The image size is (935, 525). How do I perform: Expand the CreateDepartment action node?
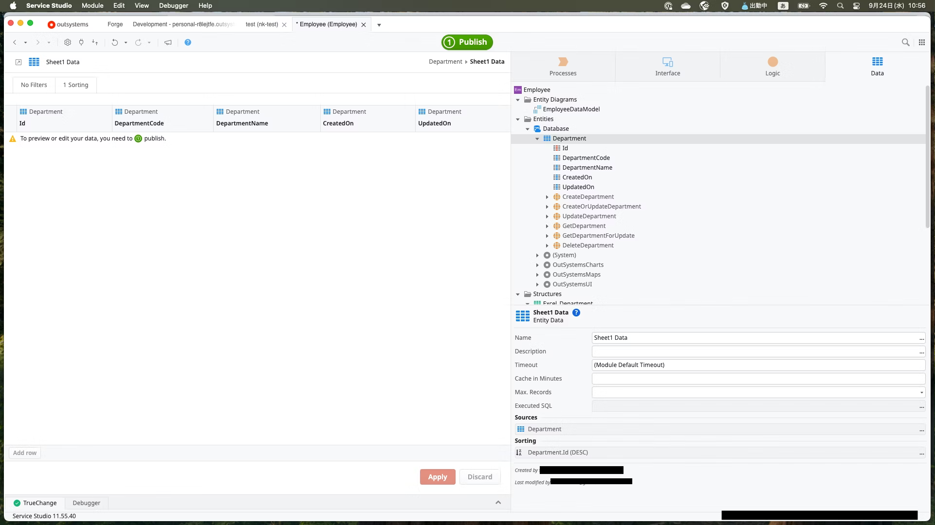547,197
